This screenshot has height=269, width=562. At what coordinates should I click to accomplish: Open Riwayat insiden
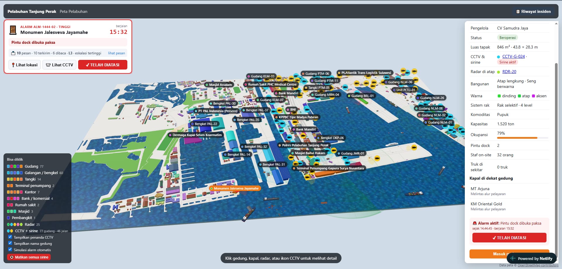click(x=533, y=11)
